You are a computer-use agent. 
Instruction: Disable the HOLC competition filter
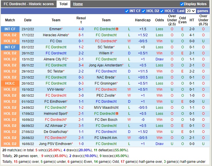point(162,11)
